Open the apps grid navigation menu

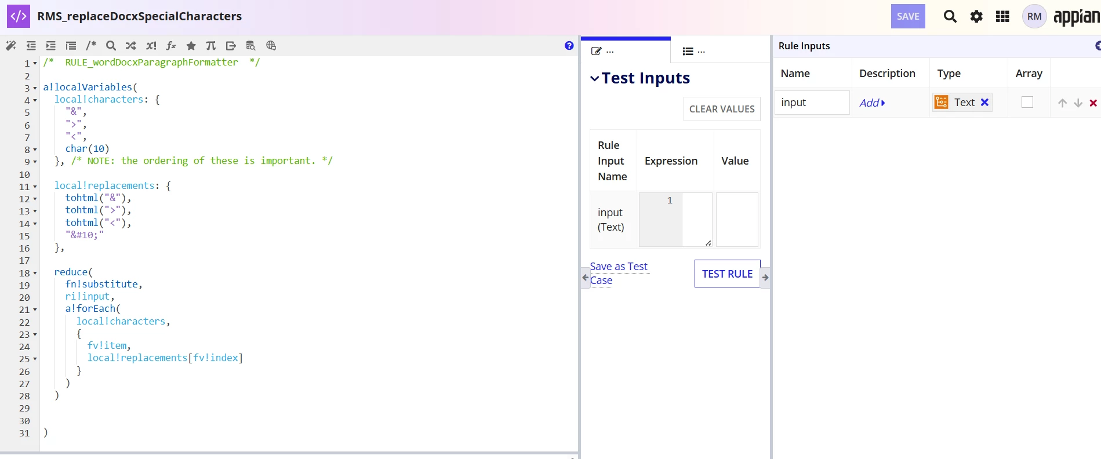1002,16
